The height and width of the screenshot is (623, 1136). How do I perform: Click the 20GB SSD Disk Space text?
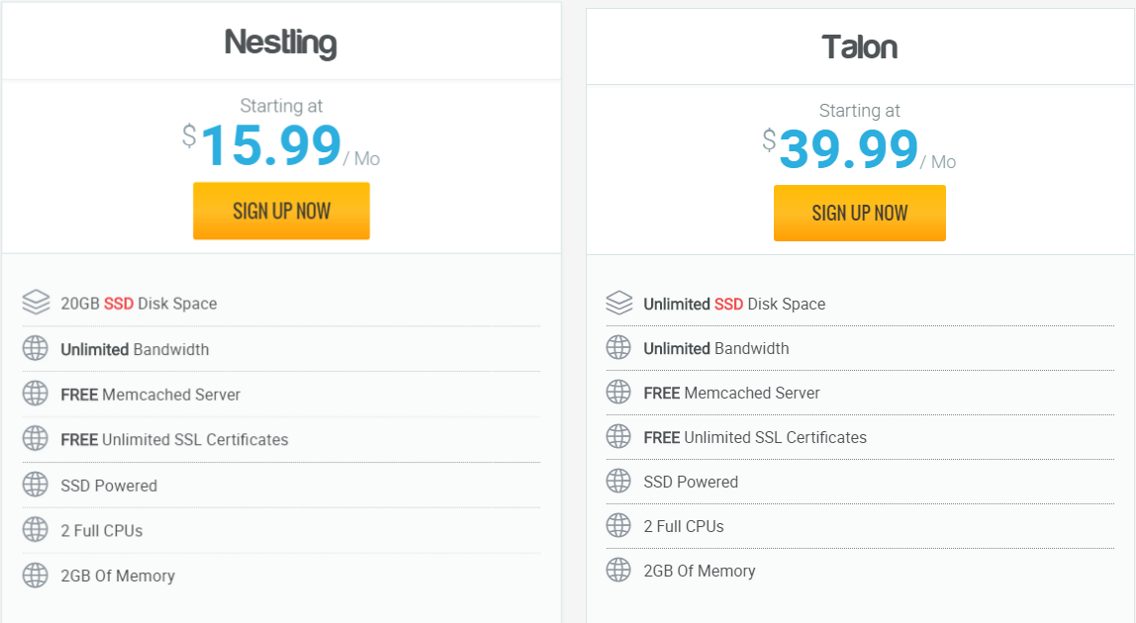click(139, 304)
